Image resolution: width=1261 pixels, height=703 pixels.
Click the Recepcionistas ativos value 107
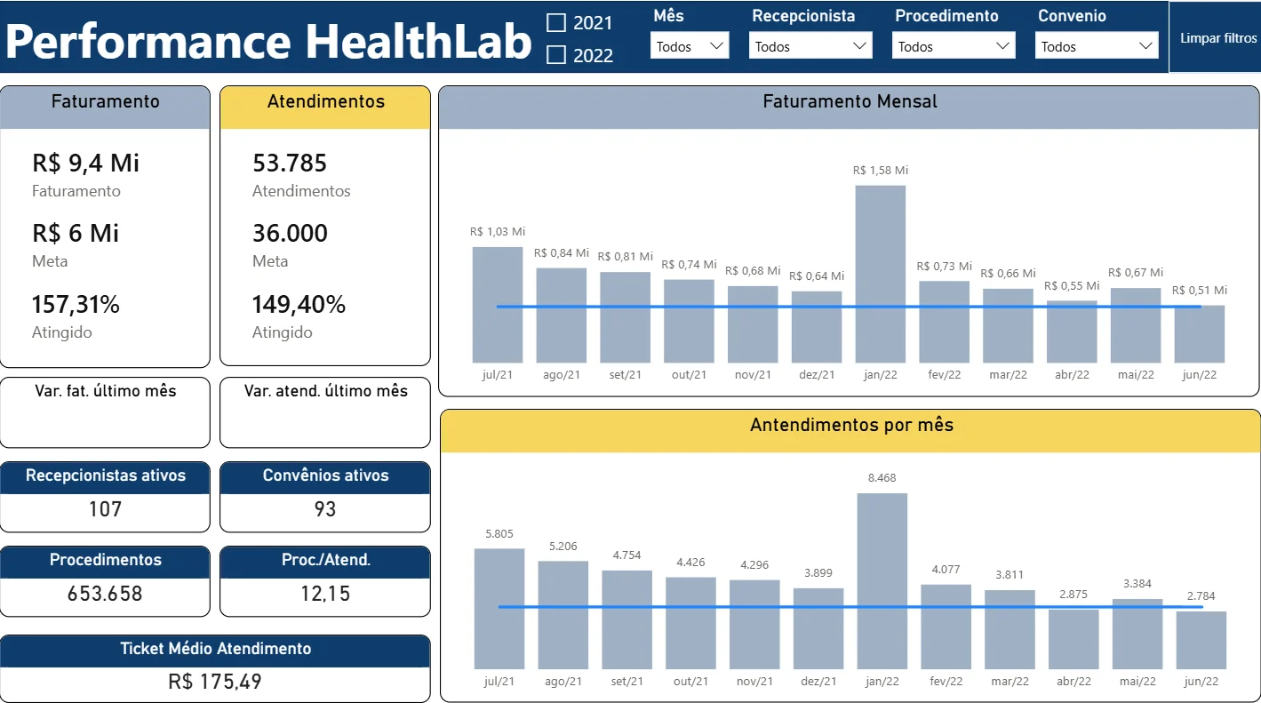tap(105, 509)
